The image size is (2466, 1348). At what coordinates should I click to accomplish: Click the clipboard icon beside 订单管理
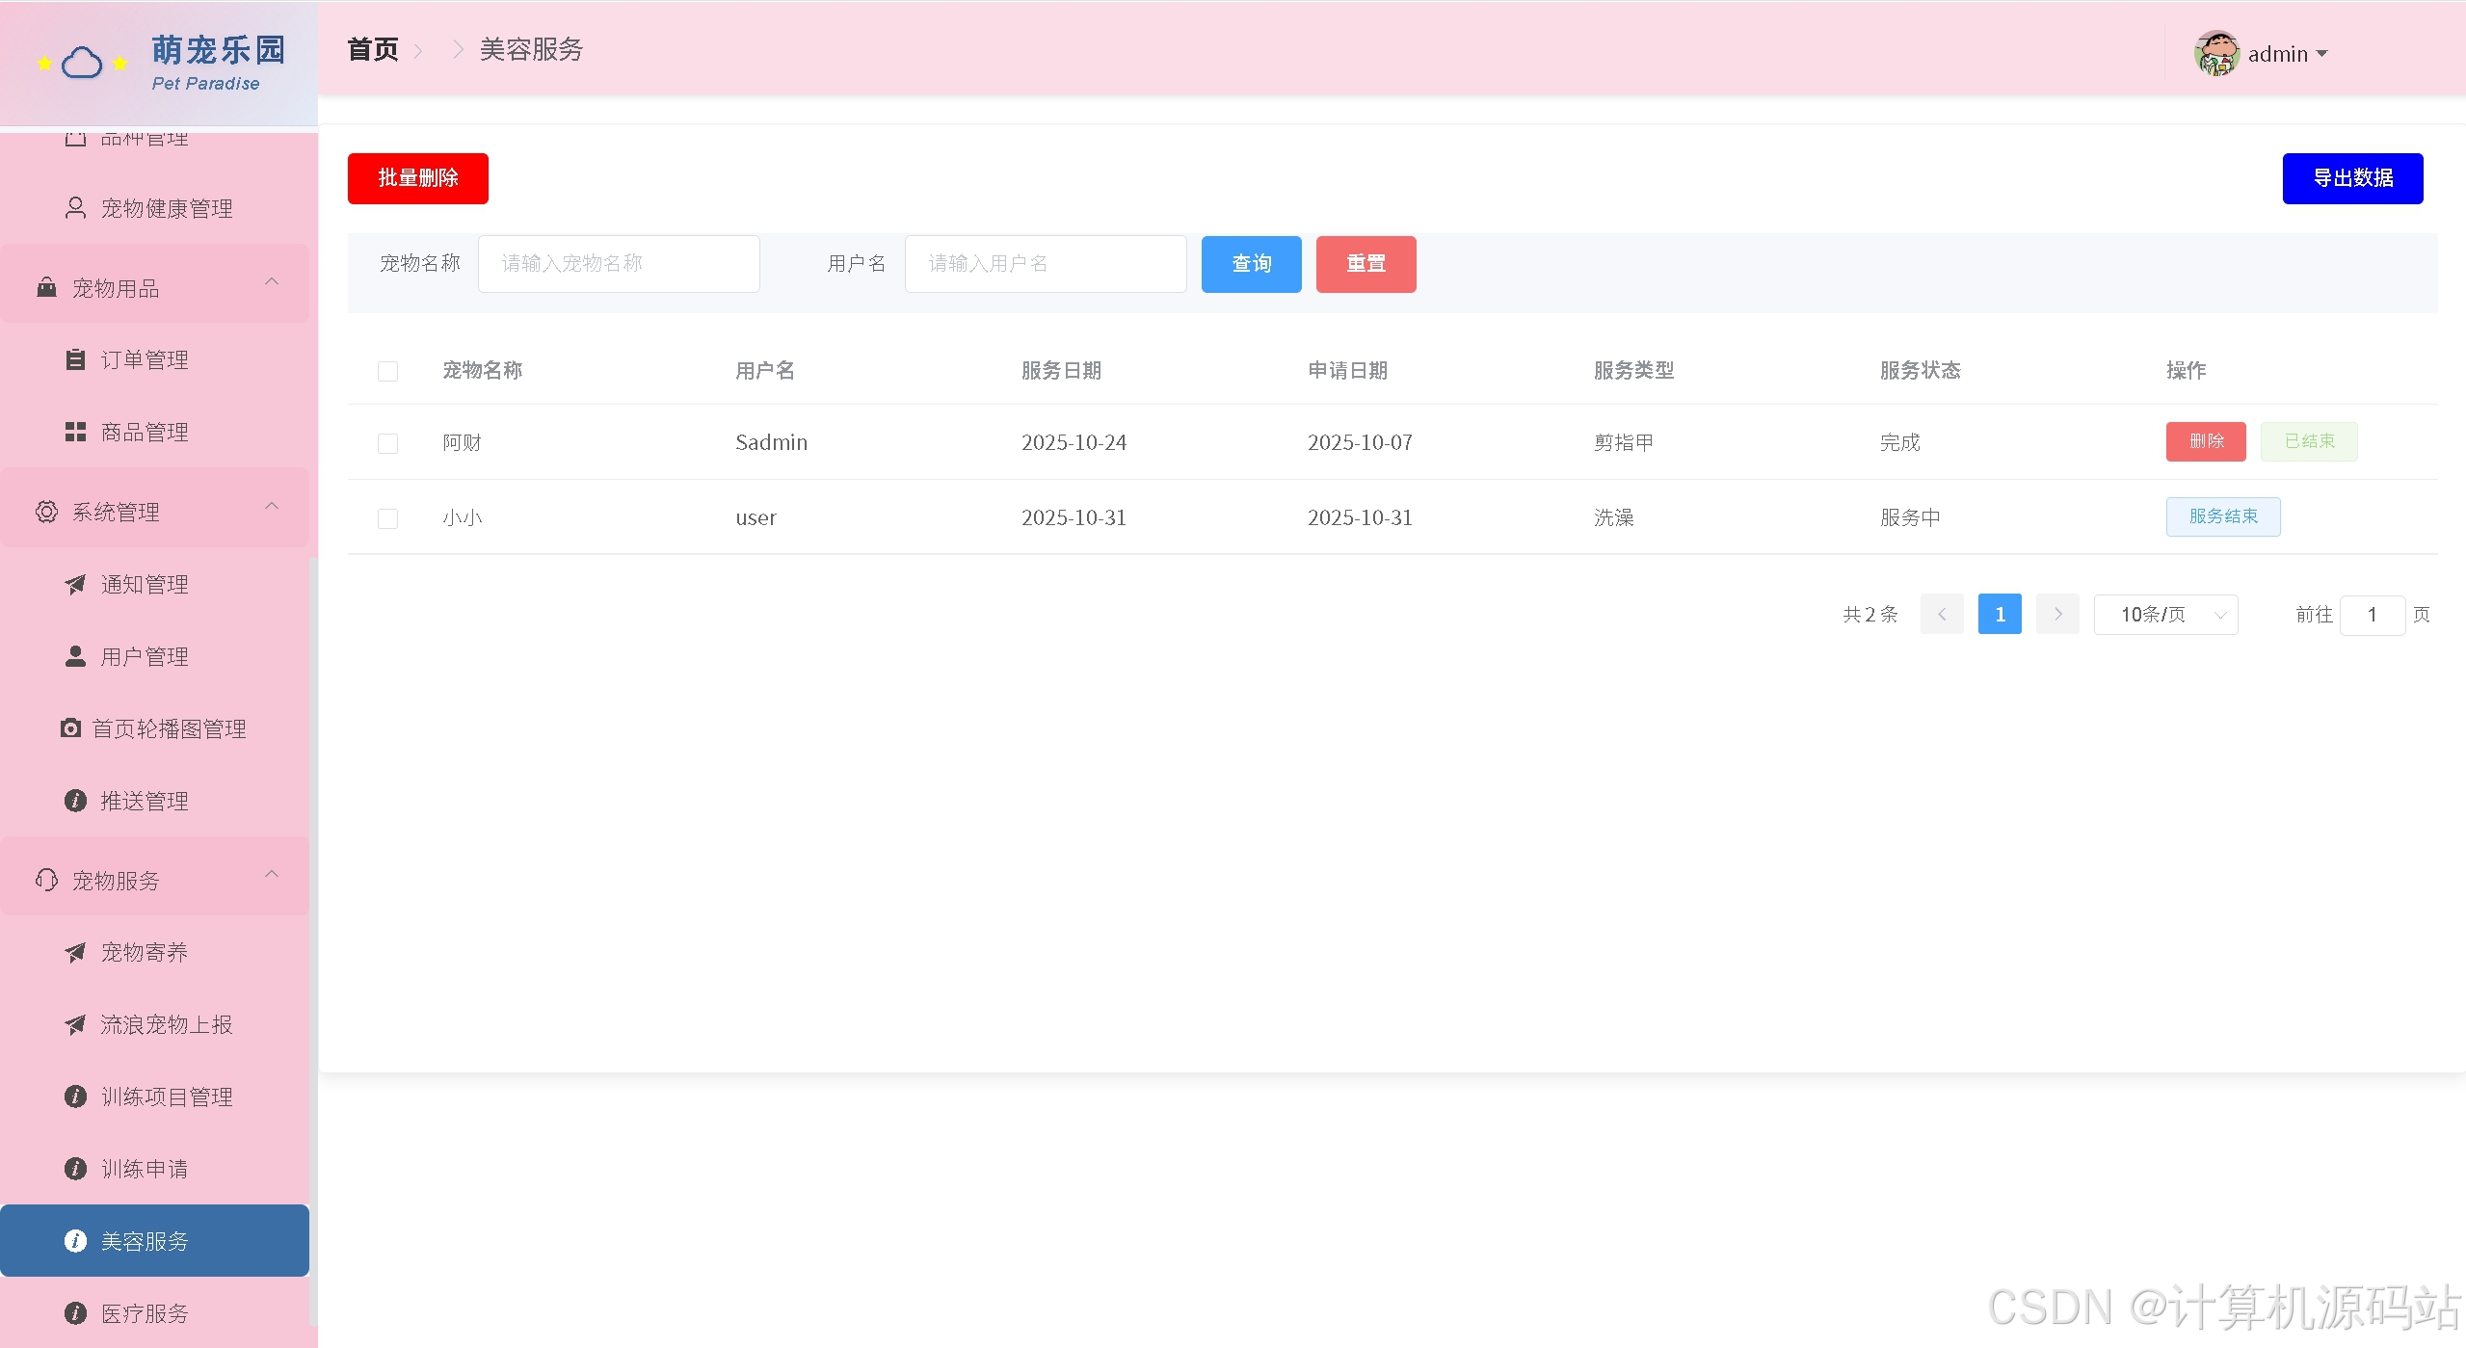click(75, 359)
